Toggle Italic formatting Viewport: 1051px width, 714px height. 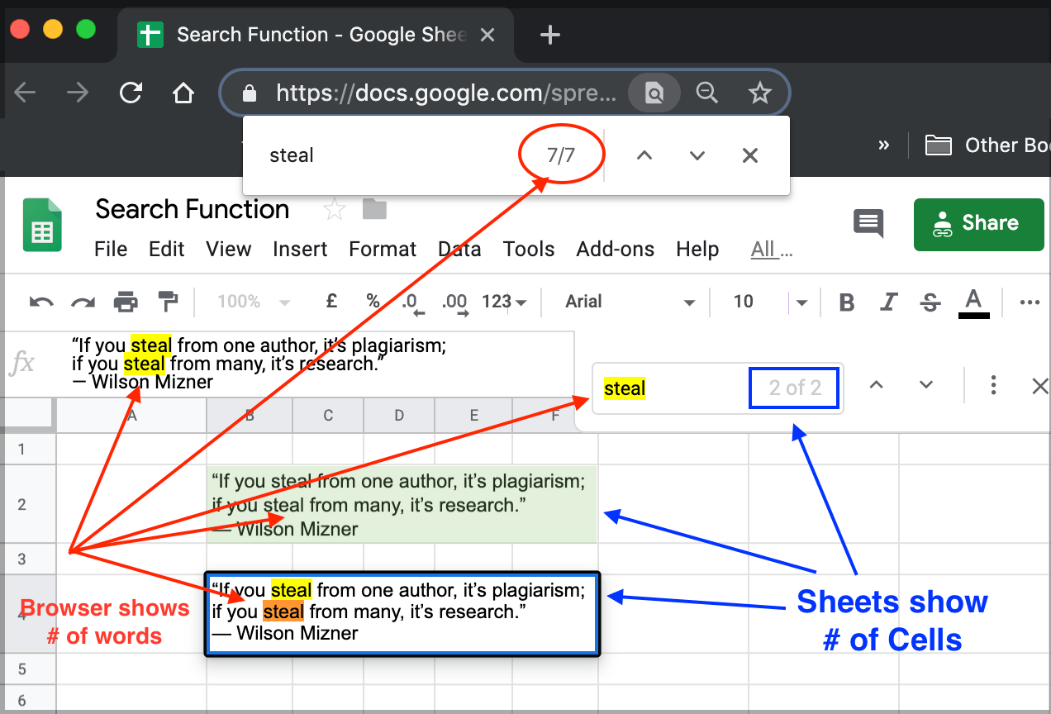click(889, 302)
